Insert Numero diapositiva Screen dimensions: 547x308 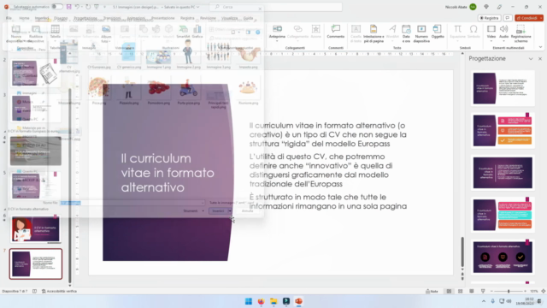click(x=421, y=34)
